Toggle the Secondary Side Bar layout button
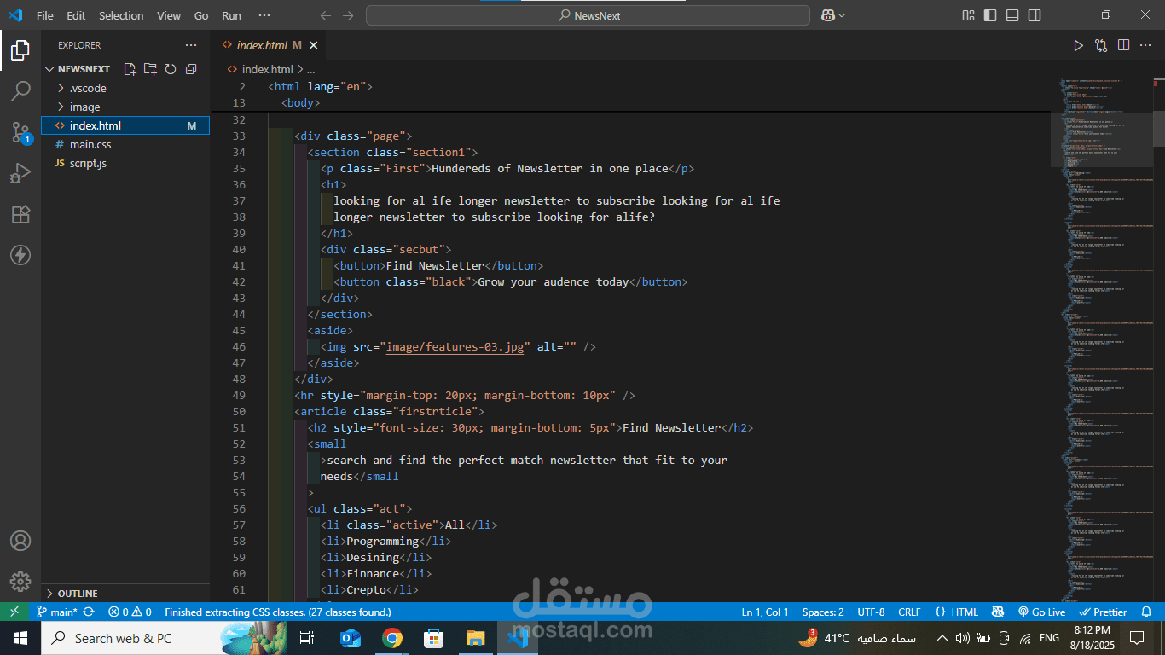 click(1035, 15)
